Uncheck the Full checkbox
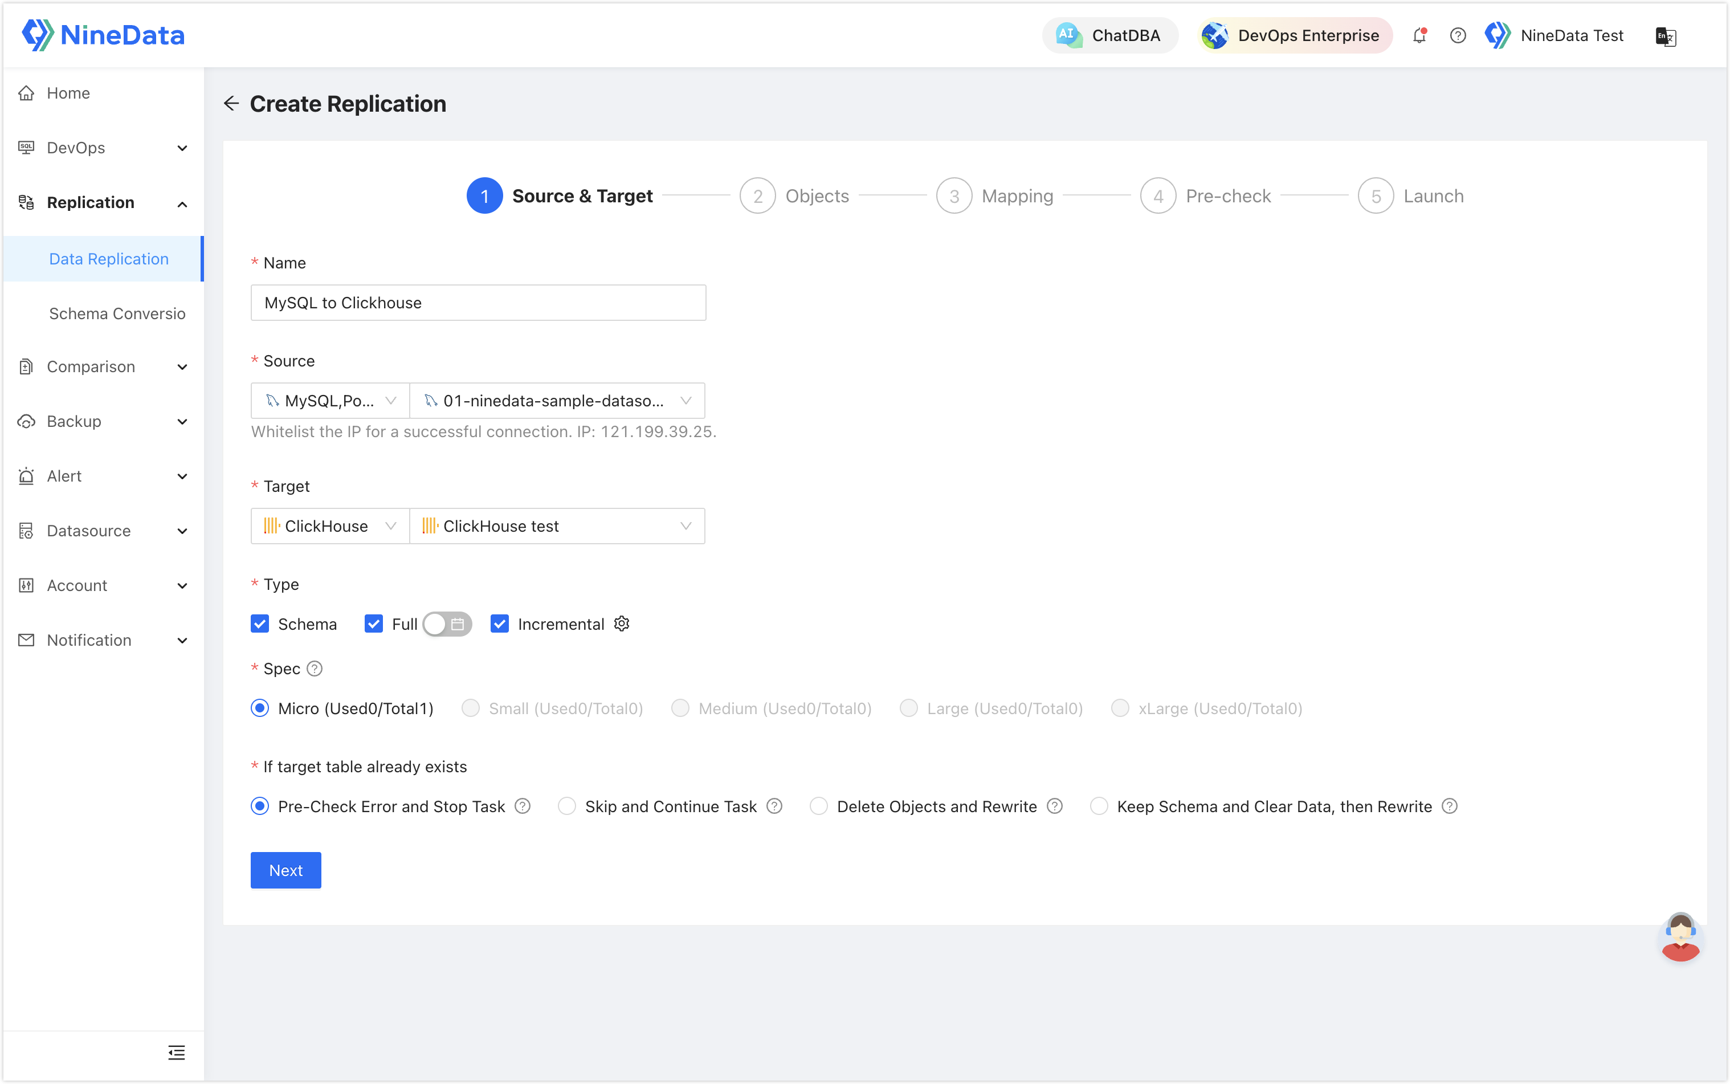Screen dimensions: 1730x1084 374,623
